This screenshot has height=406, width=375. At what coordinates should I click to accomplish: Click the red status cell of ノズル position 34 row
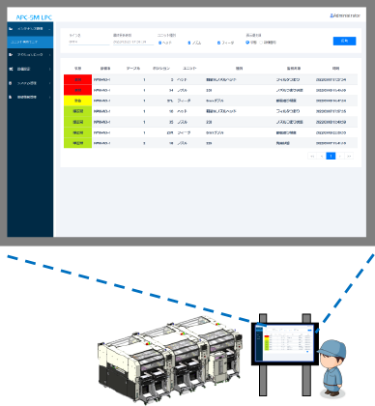point(78,90)
